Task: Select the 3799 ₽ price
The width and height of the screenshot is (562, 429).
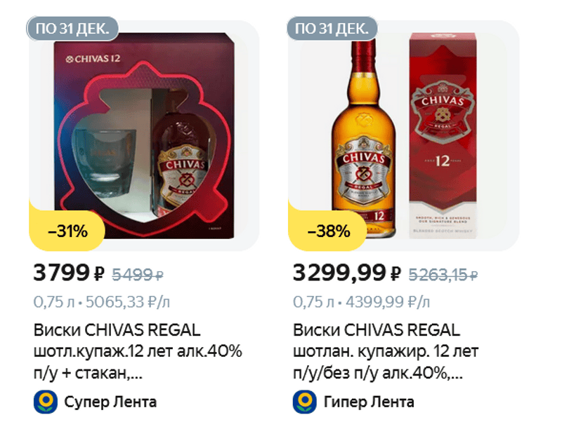Action: 69,273
